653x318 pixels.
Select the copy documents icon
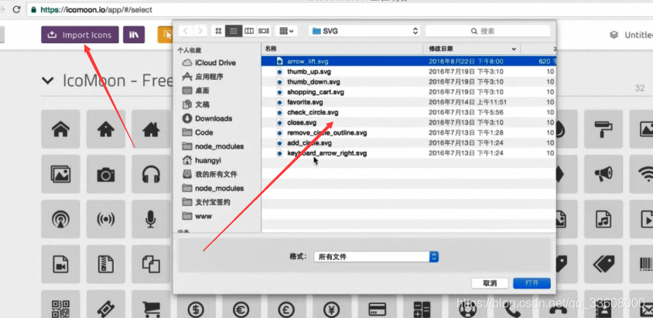coord(151,265)
